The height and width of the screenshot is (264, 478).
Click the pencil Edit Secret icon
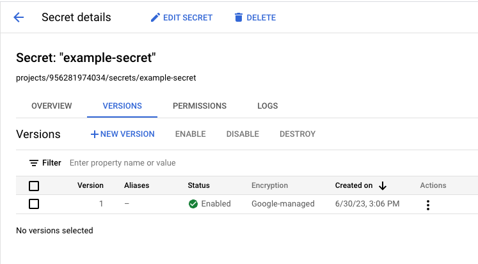[x=155, y=17]
